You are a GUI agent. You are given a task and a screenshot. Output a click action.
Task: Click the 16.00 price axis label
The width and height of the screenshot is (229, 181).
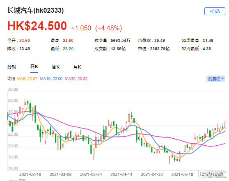(13, 168)
